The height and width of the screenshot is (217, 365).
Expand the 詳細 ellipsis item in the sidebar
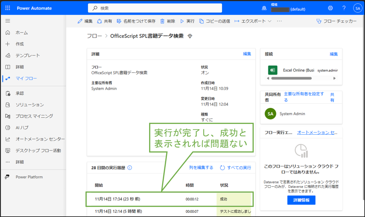click(x=20, y=162)
